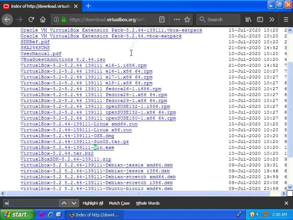Click the third quick launch icon
Screen dimensions: 293x220
(59, 214)
